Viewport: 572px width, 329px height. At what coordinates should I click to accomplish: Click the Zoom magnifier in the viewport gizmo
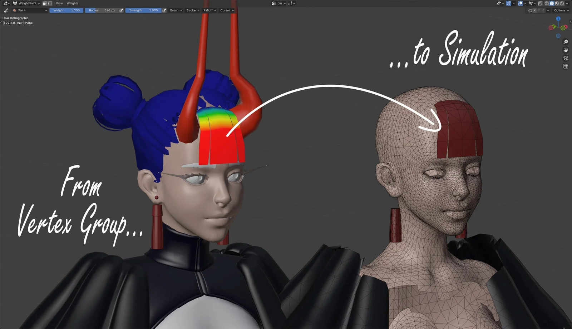coord(566,41)
